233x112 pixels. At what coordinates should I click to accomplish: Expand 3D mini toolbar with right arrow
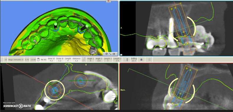117,54
